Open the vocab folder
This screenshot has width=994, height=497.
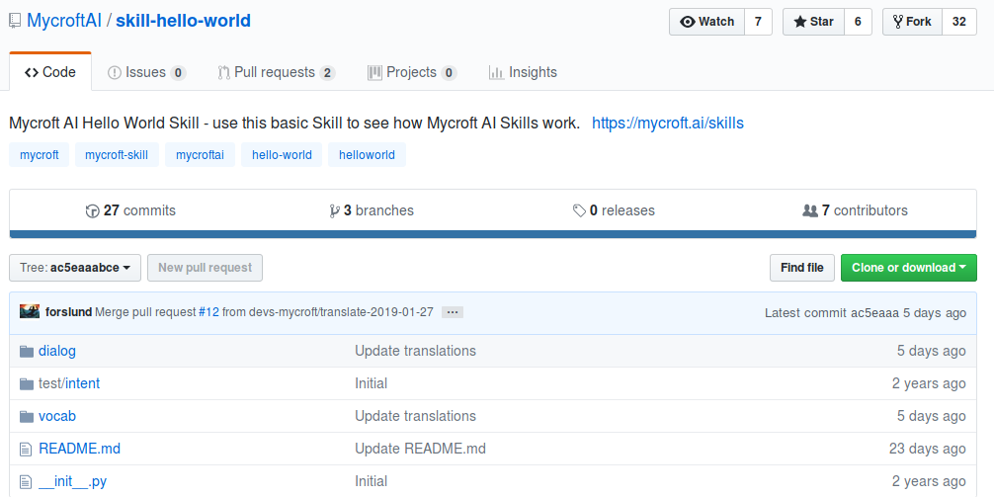(57, 416)
